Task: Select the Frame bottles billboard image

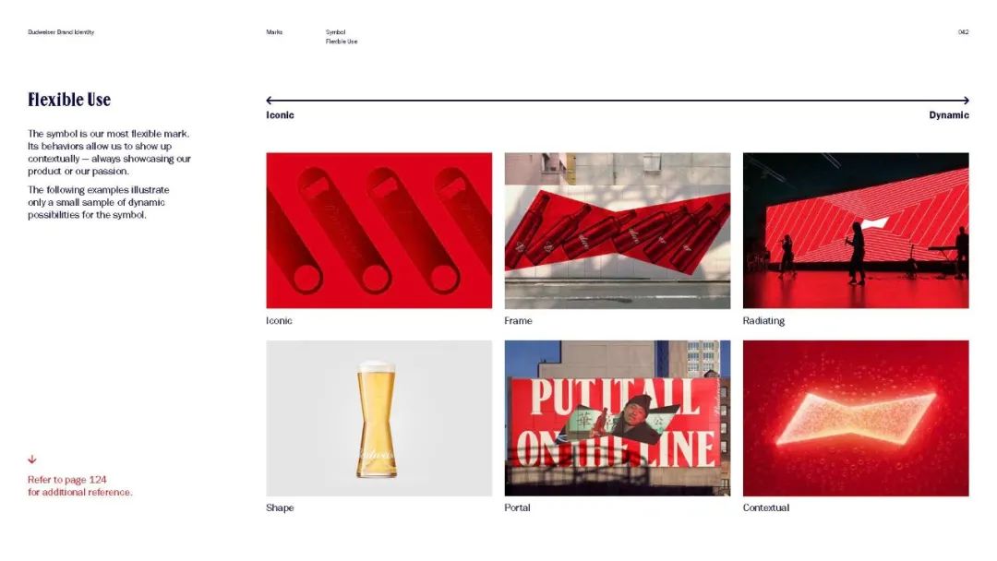Action: click(618, 231)
